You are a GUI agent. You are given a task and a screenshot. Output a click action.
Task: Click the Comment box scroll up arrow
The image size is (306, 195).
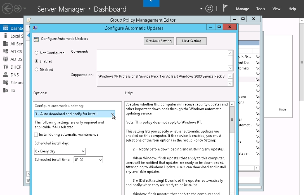tap(230, 53)
